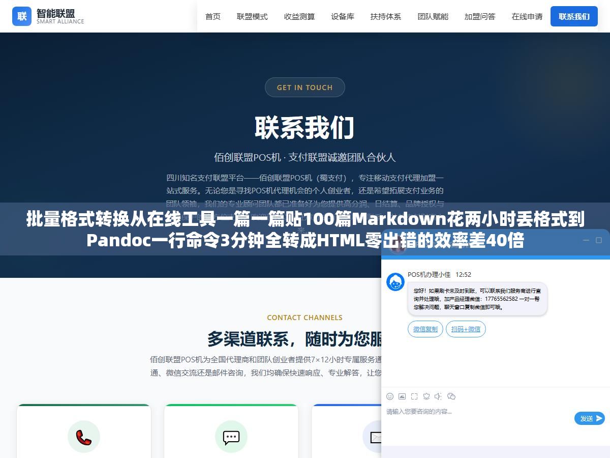Send the chat message with 发送
This screenshot has height=458, width=610.
pyautogui.click(x=590, y=418)
